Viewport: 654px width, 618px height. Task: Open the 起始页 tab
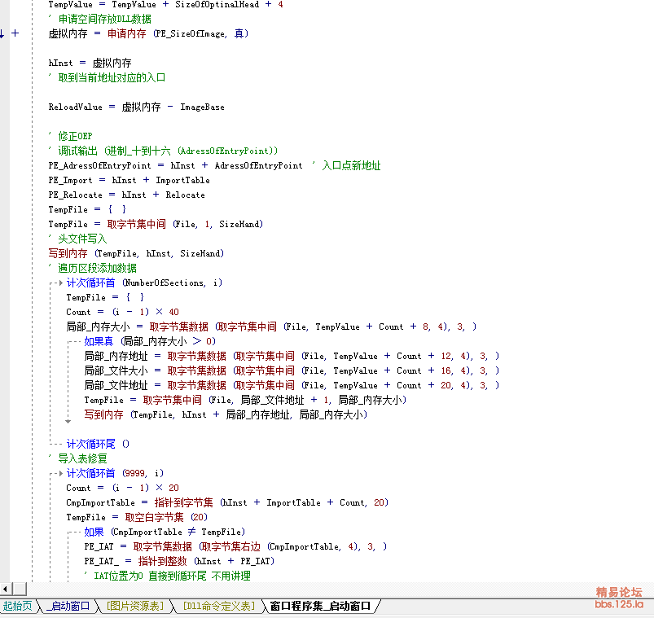(x=18, y=606)
